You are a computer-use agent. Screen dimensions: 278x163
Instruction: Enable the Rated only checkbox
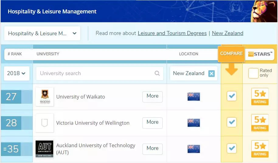253,73
